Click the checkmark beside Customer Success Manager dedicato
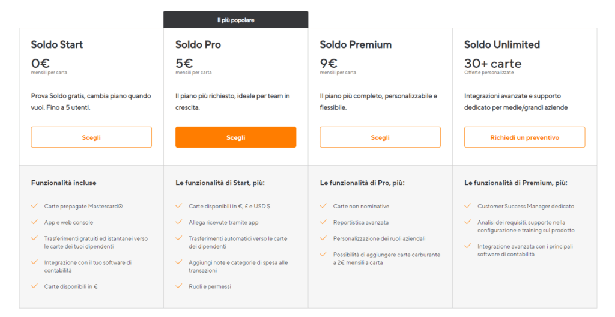 tap(467, 205)
